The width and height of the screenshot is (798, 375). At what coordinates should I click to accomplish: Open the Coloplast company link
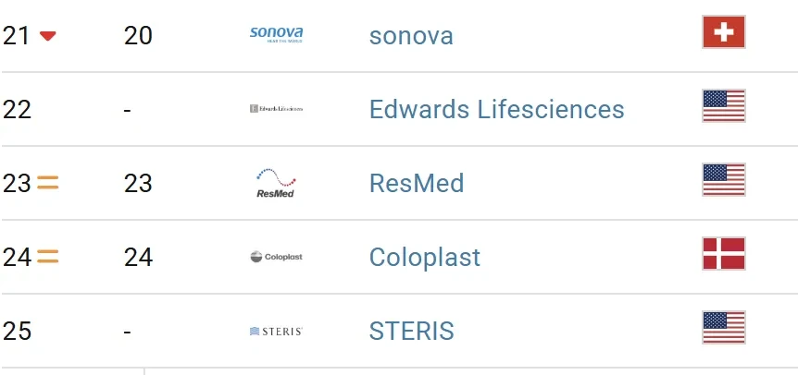click(424, 258)
